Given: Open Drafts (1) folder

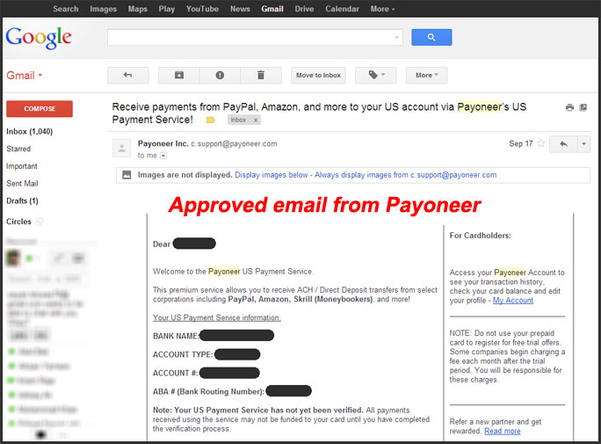Looking at the screenshot, I should pos(22,201).
